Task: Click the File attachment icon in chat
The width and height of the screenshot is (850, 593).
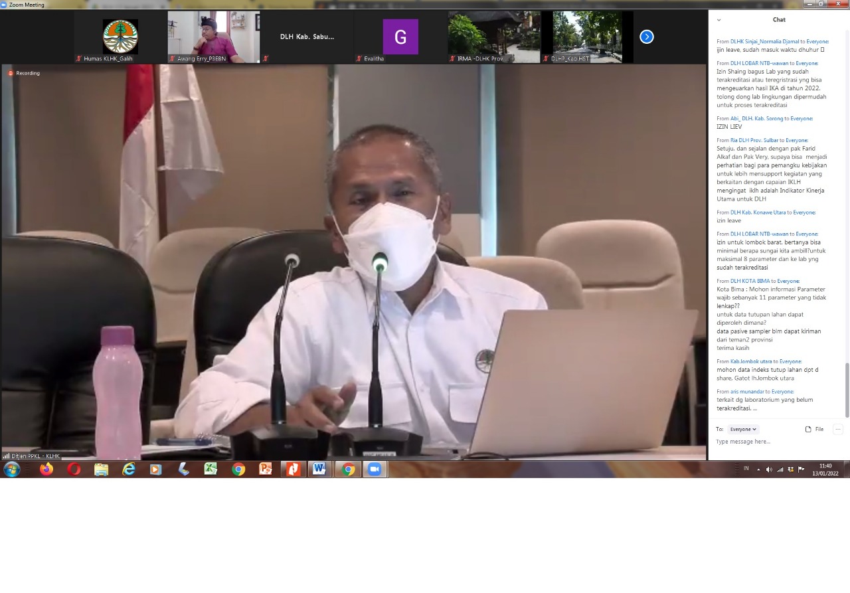Action: (x=814, y=429)
